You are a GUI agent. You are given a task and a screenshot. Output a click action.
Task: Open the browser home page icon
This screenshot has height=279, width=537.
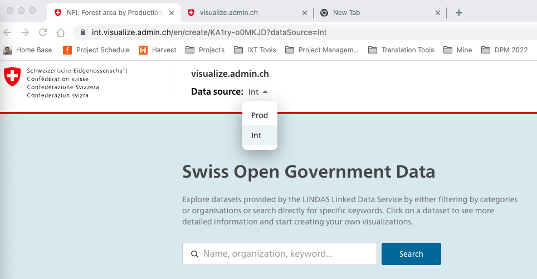click(61, 32)
